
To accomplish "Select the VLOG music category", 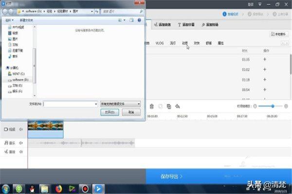I will 160,43.
